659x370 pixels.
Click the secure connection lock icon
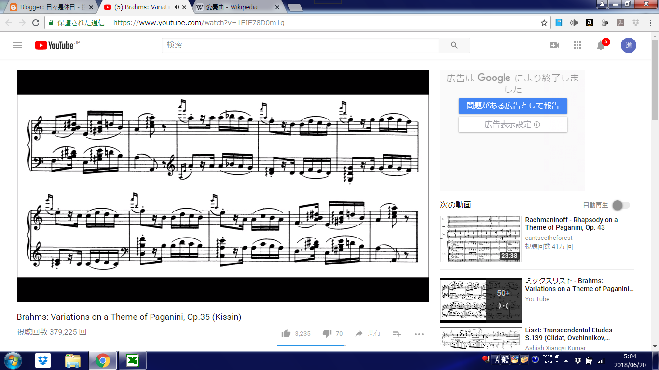point(51,23)
